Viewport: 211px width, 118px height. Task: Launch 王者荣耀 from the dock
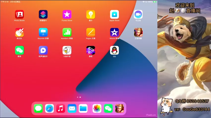(x=119, y=108)
